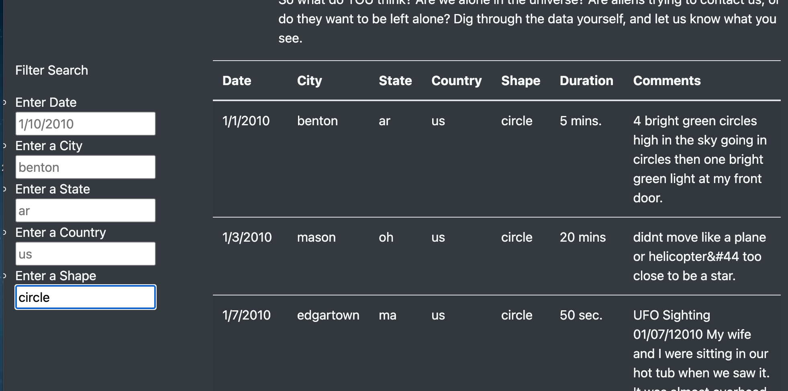Click the city filter field containing benton
788x391 pixels.
85,167
